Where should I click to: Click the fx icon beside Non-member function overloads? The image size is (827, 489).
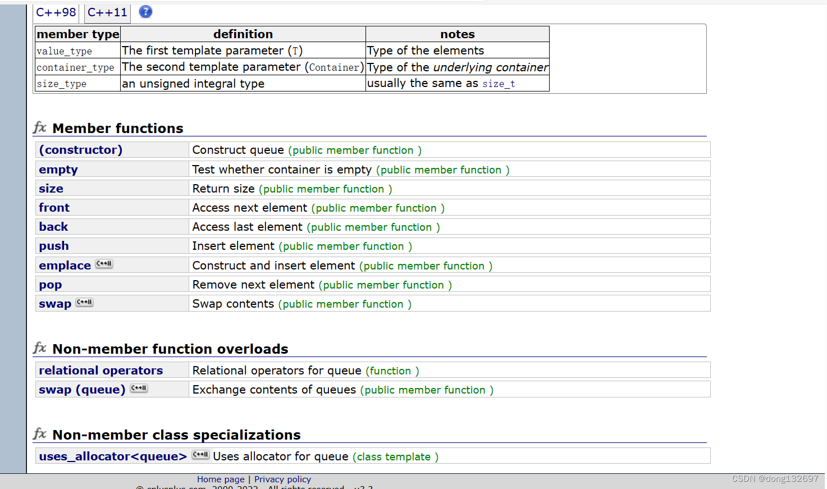click(40, 348)
